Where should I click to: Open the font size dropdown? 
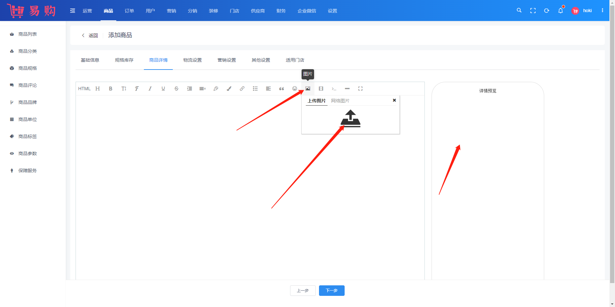tap(124, 89)
